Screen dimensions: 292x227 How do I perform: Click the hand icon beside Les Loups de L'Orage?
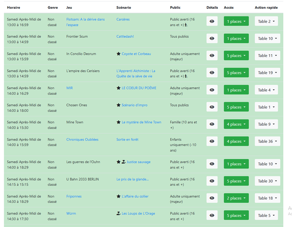click(119, 214)
